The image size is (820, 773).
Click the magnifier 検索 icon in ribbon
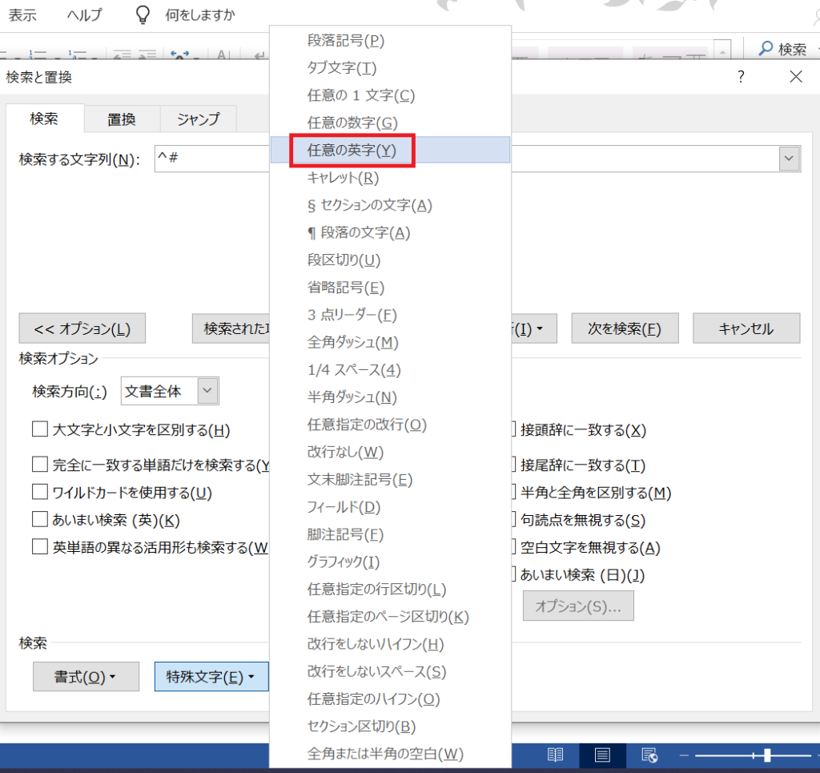click(766, 50)
